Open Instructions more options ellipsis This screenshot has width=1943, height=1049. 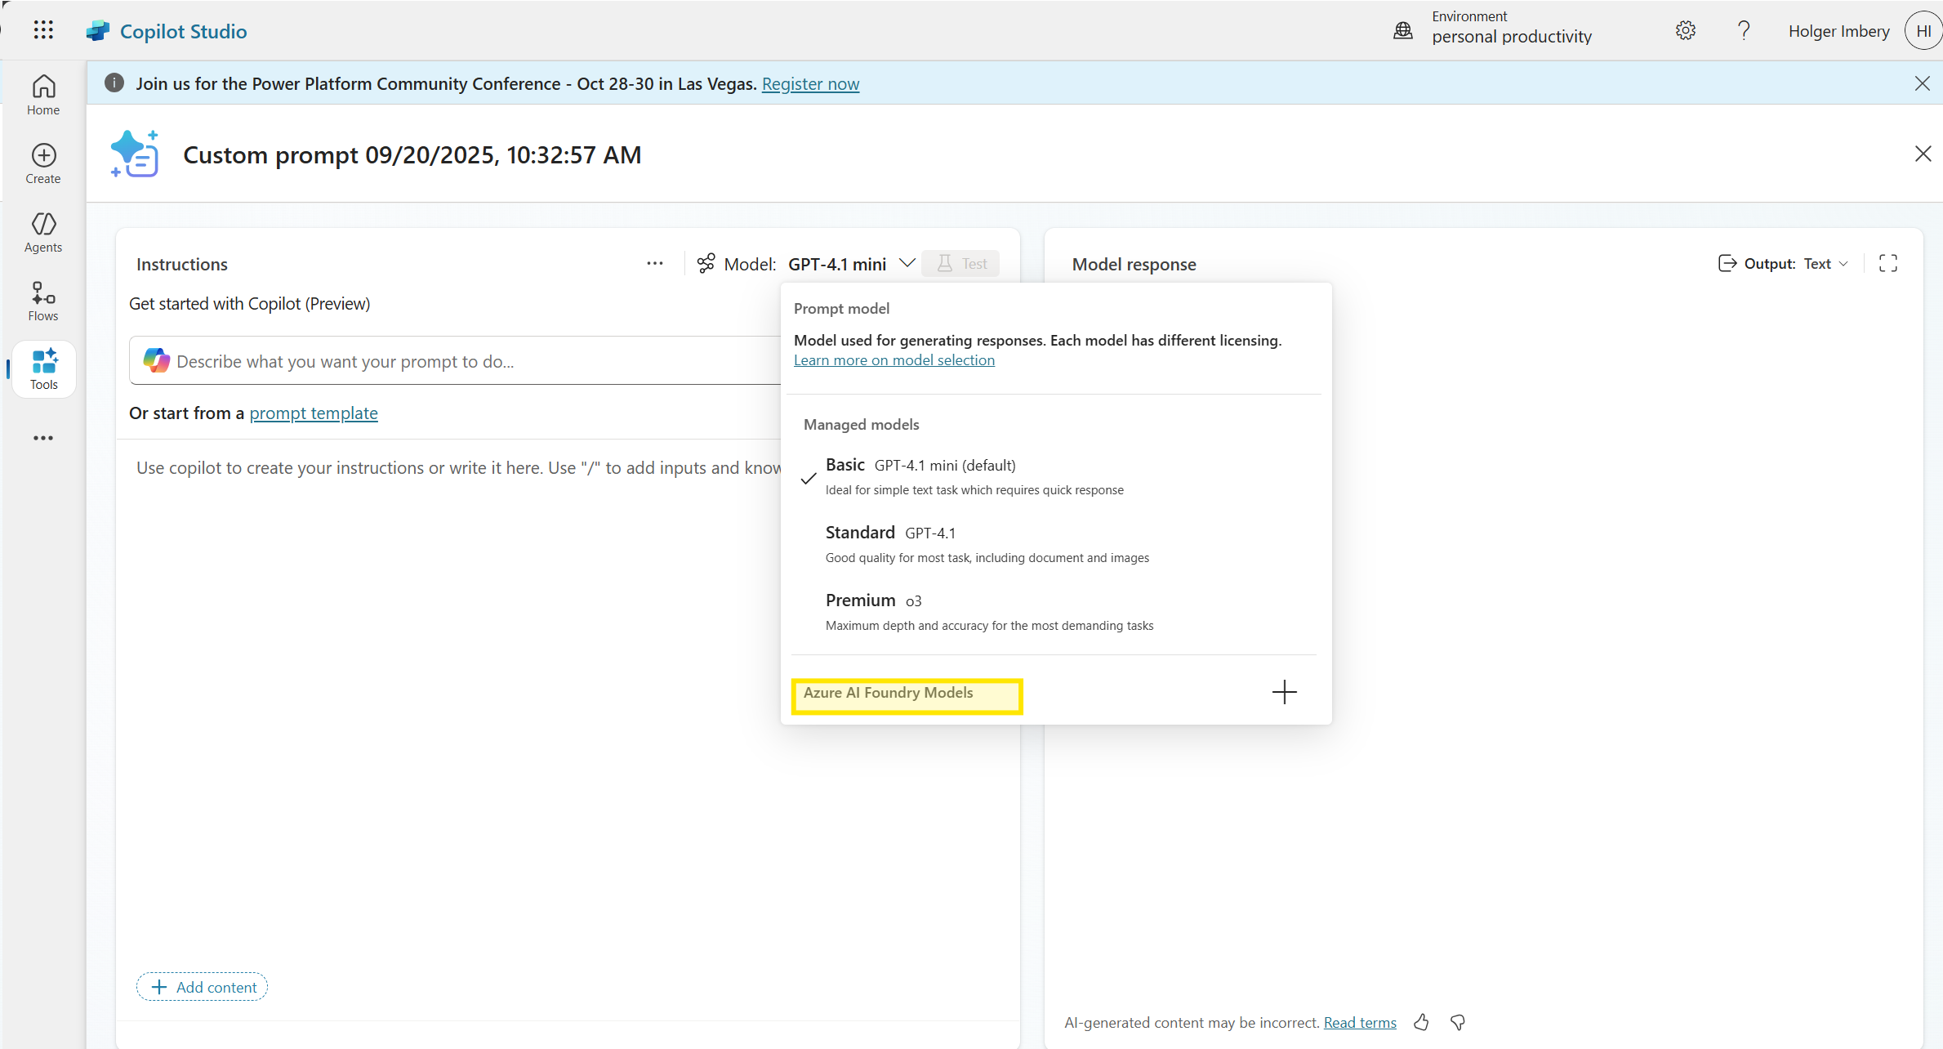click(x=654, y=263)
